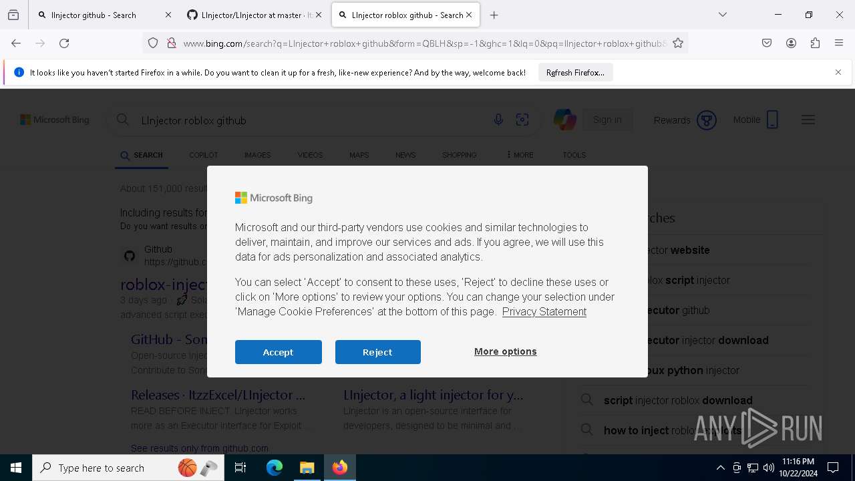This screenshot has width=855, height=481.
Task: Reject cookies in the Bing dialog
Action: point(378,352)
